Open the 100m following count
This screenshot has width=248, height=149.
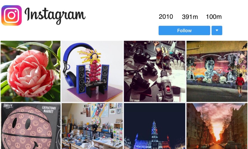click(x=214, y=17)
